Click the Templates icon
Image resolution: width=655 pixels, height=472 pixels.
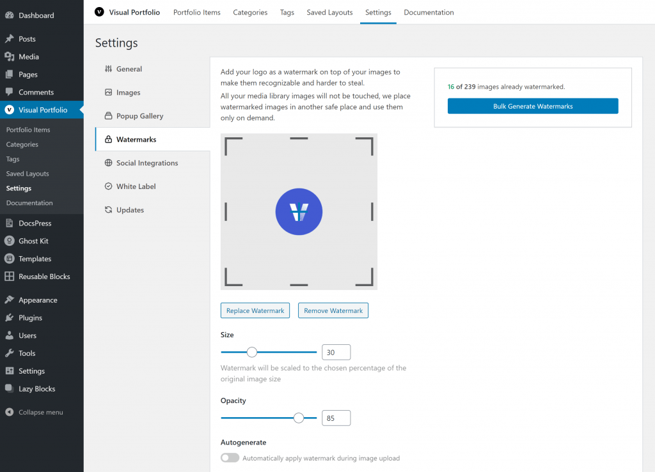pos(9,259)
